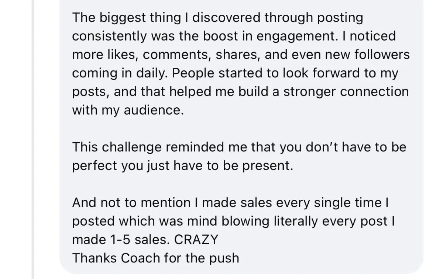Viewport: 443px width, 279px height.
Task: Click the word CRAZY in the message
Action: point(196,240)
